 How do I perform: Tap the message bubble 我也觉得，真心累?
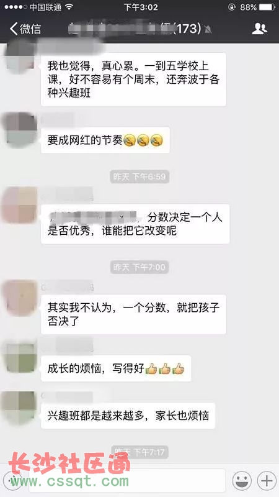134,80
